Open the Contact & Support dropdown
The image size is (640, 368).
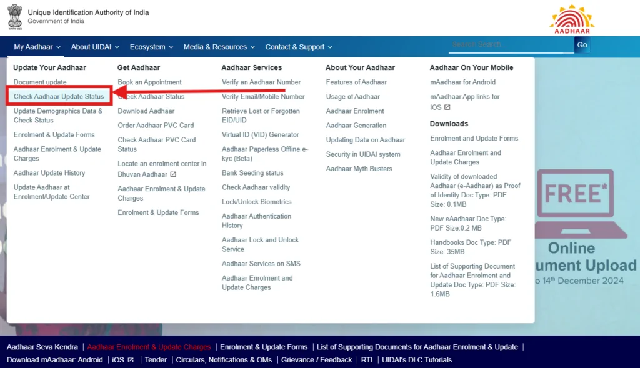pyautogui.click(x=298, y=47)
